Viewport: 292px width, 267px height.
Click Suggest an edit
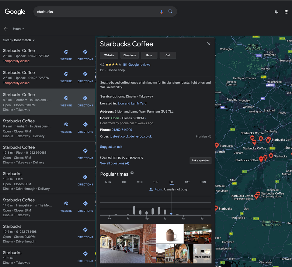point(111,147)
